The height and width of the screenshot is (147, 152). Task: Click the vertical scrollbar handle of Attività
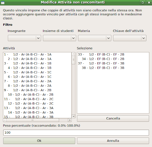click(x=73, y=60)
